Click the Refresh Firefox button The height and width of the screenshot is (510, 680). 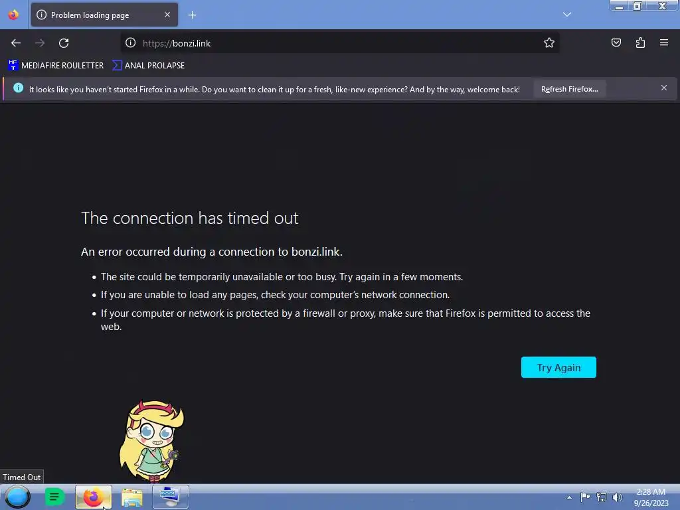[569, 89]
